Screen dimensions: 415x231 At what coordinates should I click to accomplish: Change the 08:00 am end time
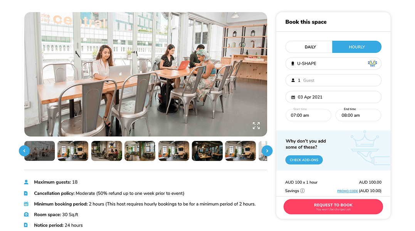(x=358, y=115)
